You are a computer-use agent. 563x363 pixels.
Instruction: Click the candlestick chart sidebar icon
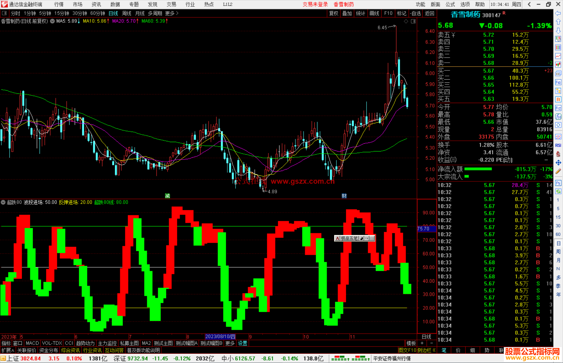pos(558,65)
